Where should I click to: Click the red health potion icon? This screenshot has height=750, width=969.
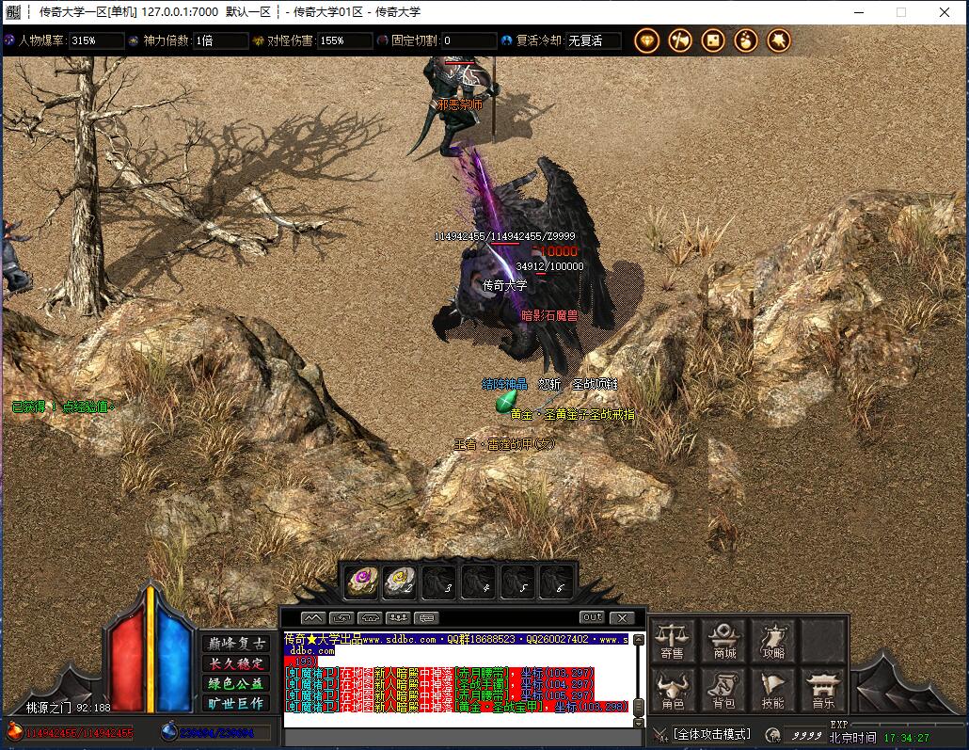pos(14,732)
